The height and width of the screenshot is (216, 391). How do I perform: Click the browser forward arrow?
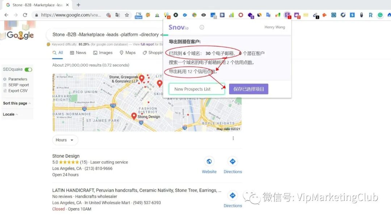tap(16, 15)
